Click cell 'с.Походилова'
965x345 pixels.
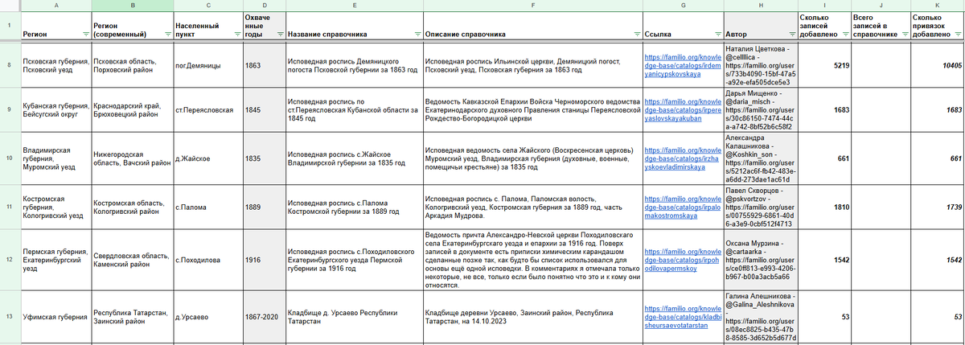[207, 261]
